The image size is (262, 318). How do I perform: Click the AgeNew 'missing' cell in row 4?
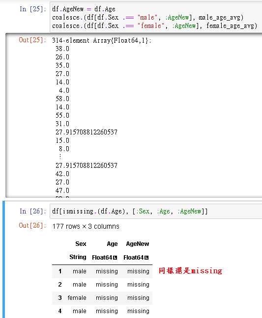(138, 311)
